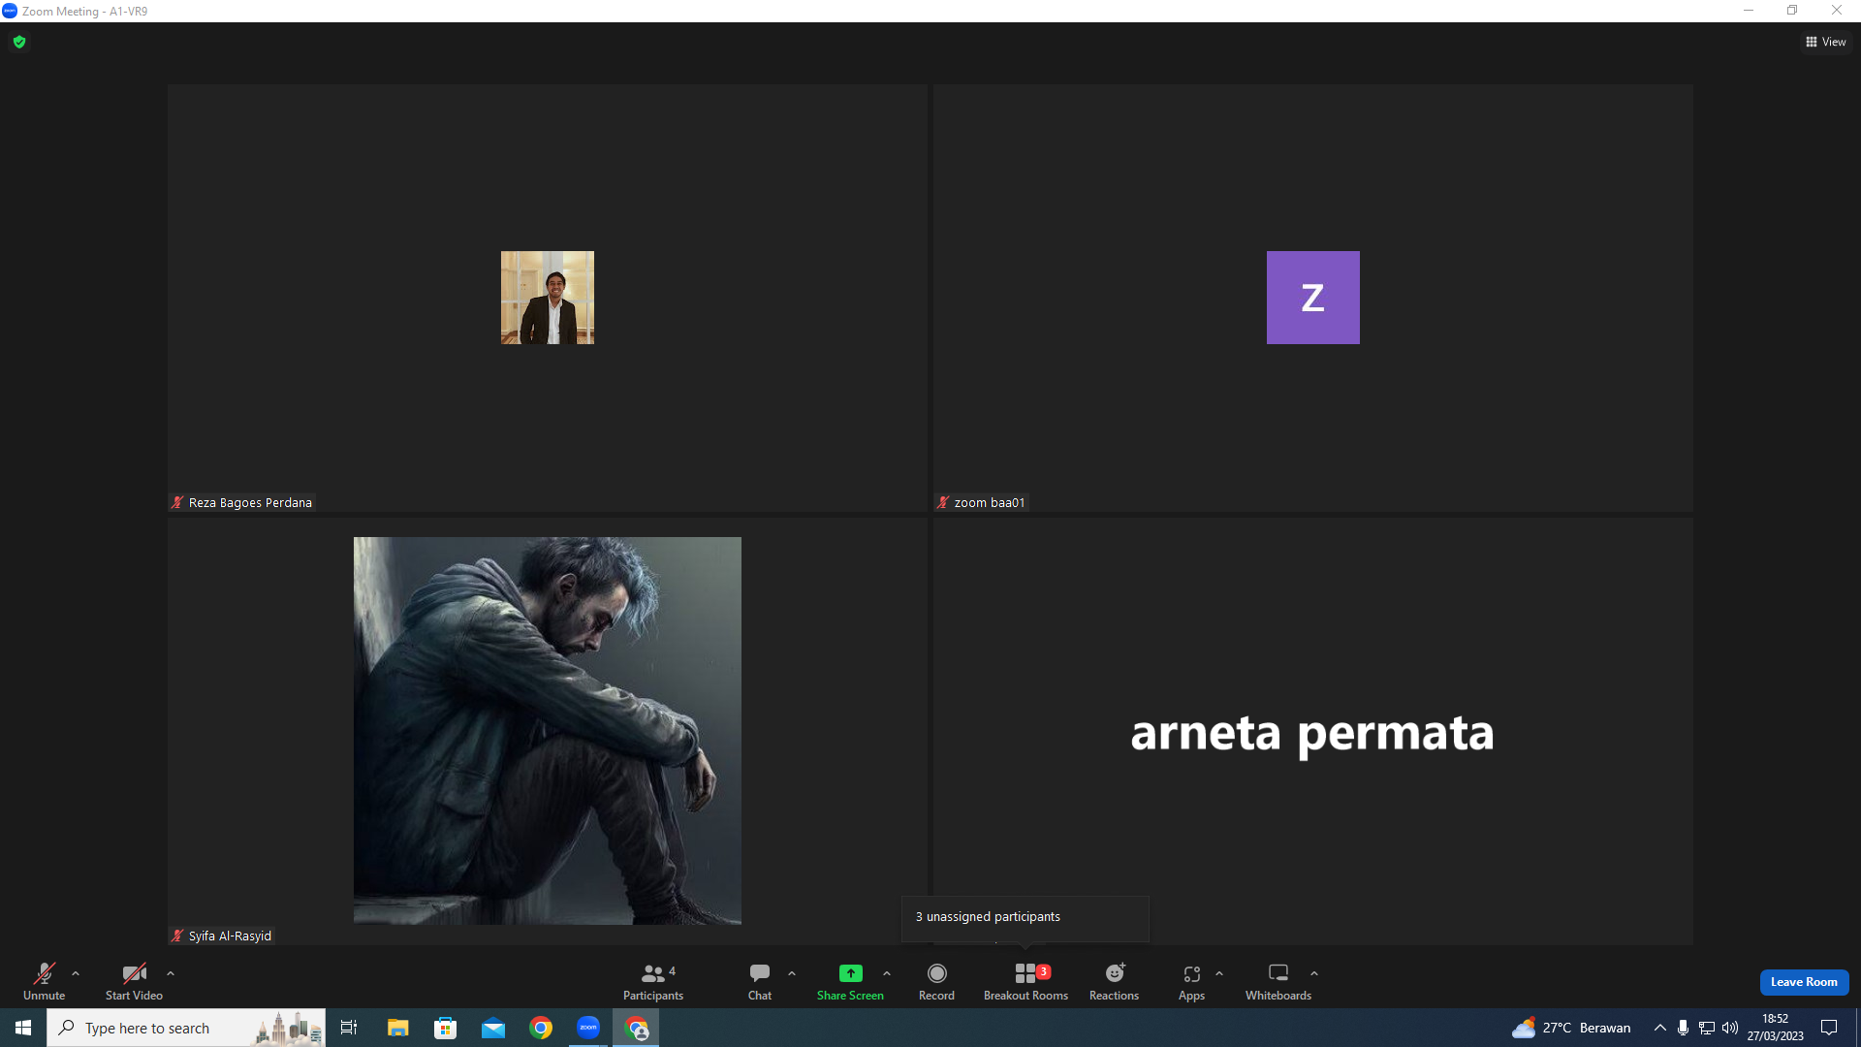Click the taskbar search box
Viewport: 1861px width, 1047px height.
186,1028
